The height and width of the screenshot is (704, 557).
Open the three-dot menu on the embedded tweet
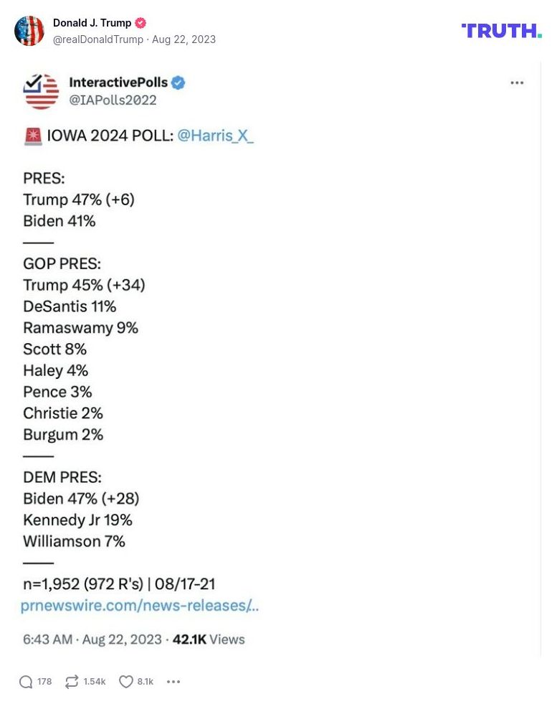pos(517,83)
